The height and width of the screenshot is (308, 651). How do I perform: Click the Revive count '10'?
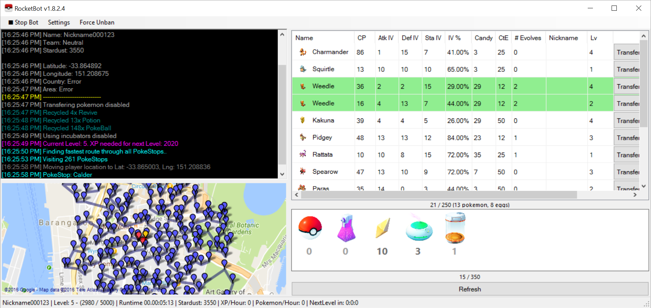382,251
